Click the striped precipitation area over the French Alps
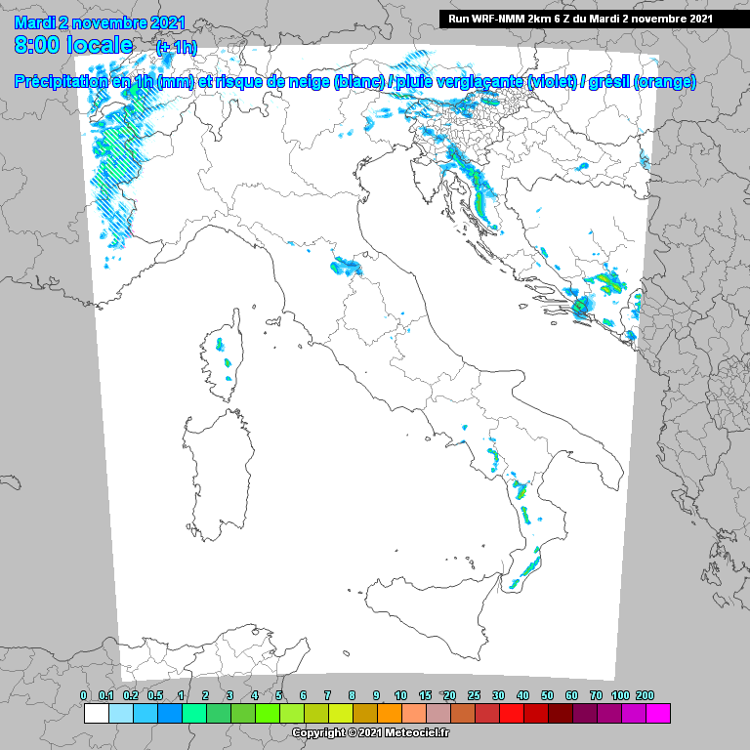The width and height of the screenshot is (750, 750). click(115, 166)
